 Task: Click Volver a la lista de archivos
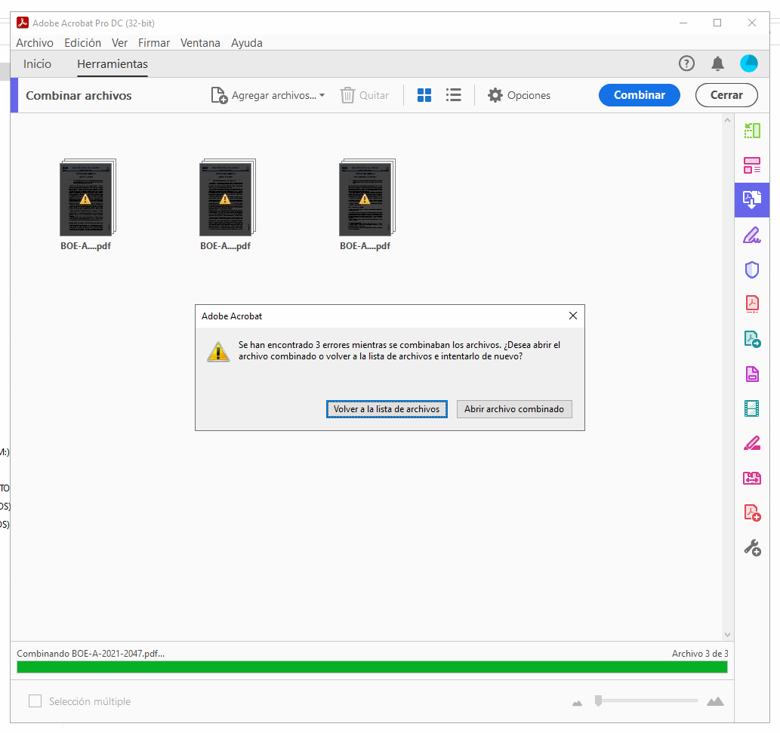pyautogui.click(x=387, y=408)
